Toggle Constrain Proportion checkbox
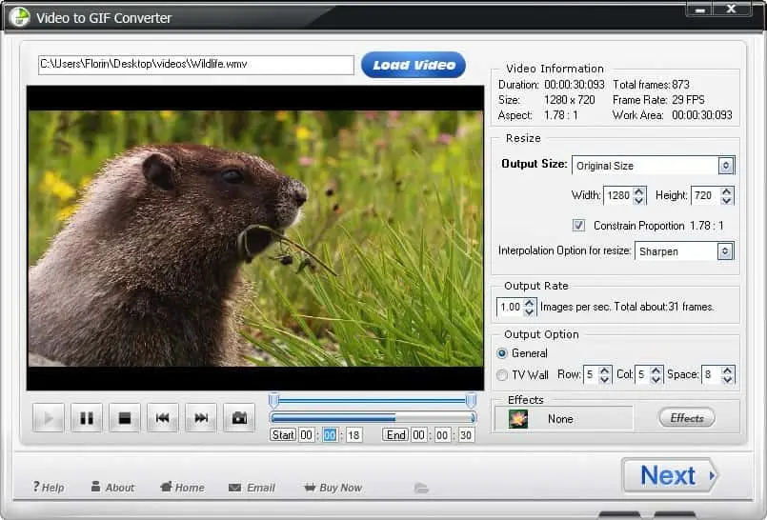 (578, 226)
